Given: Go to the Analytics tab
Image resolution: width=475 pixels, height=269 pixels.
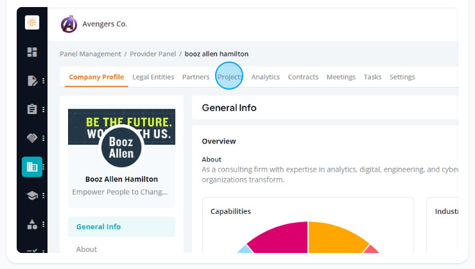Looking at the screenshot, I should [265, 77].
